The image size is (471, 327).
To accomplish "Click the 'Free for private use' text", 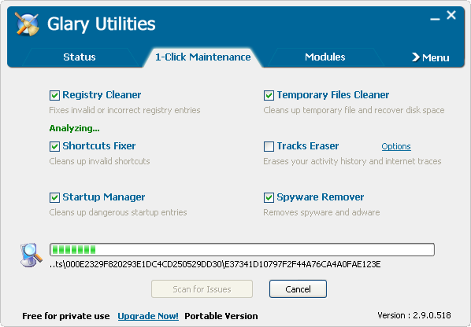I will click(66, 316).
